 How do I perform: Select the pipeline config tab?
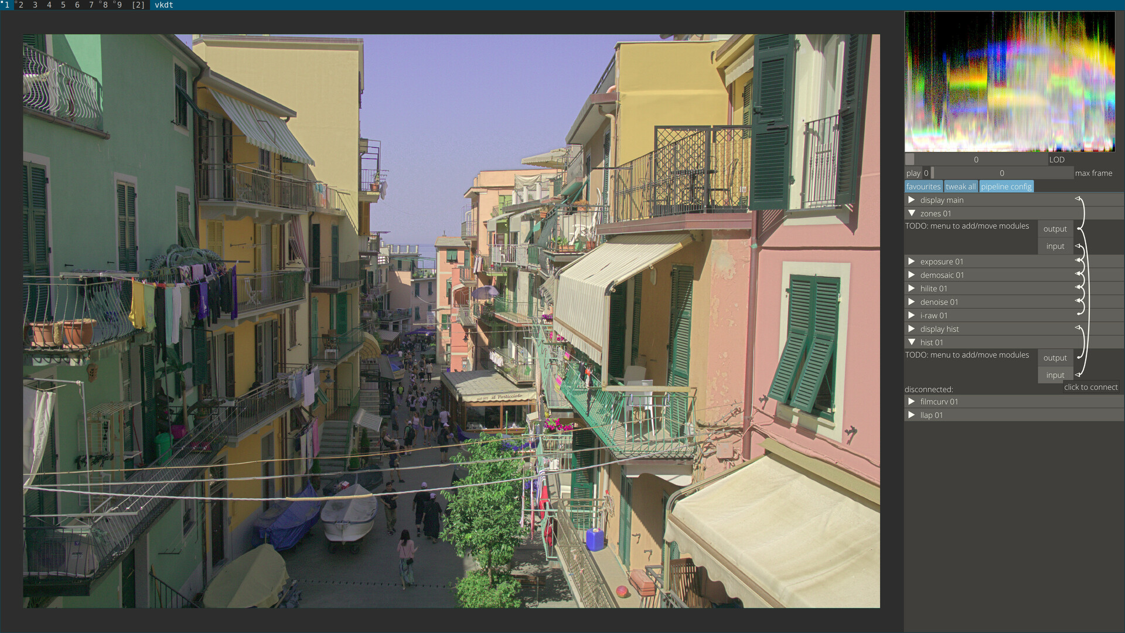[1005, 186]
